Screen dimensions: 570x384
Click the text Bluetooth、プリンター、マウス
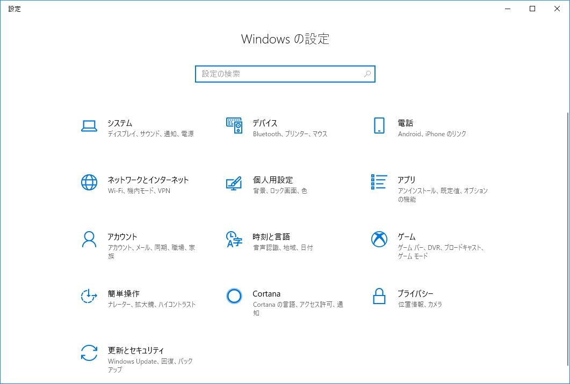(x=290, y=134)
